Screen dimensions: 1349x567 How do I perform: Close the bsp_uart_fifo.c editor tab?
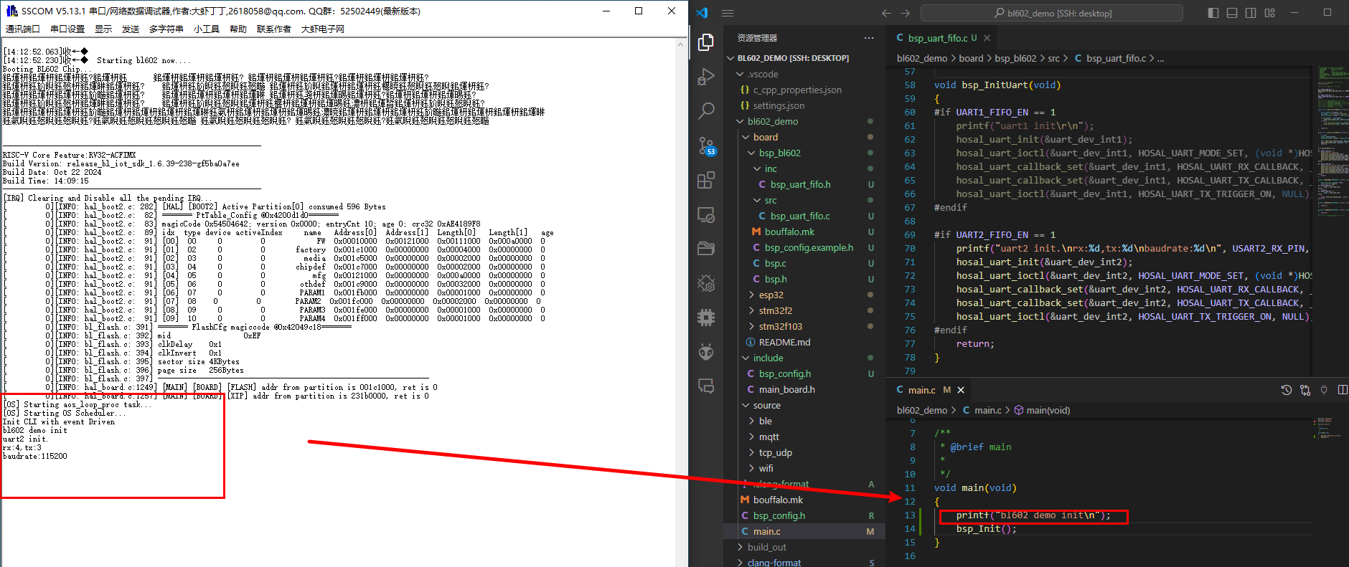(987, 38)
